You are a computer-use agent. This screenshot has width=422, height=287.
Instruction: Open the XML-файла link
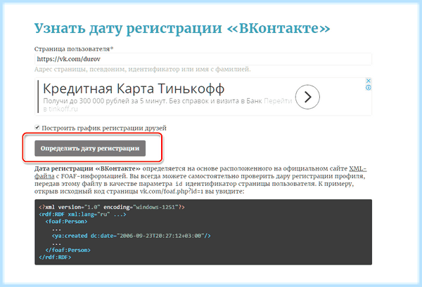[x=358, y=168]
